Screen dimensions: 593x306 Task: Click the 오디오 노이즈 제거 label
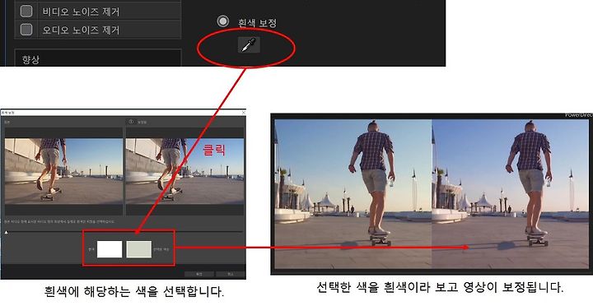click(81, 30)
